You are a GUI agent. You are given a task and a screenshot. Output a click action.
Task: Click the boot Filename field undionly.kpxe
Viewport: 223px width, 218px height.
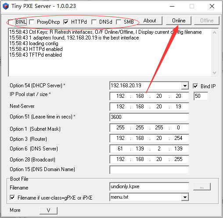point(149,186)
